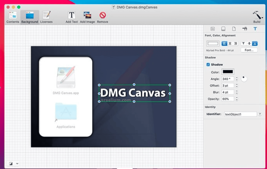Open the bottom-left chevron dropdown

tap(17, 163)
